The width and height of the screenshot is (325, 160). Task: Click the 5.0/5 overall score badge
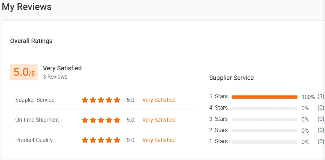[x=24, y=72]
